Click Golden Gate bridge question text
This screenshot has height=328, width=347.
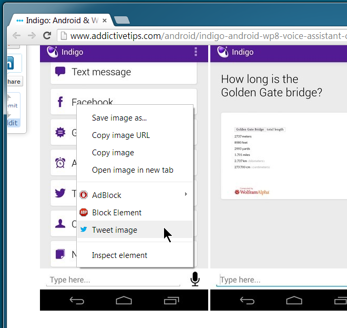[271, 86]
